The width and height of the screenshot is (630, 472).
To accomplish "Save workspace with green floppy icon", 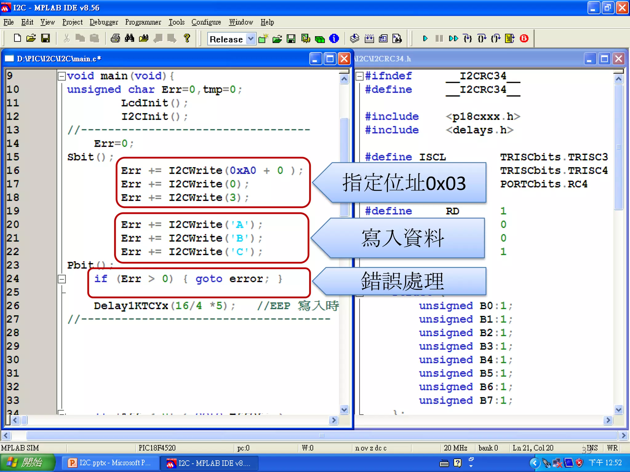I will pos(291,39).
